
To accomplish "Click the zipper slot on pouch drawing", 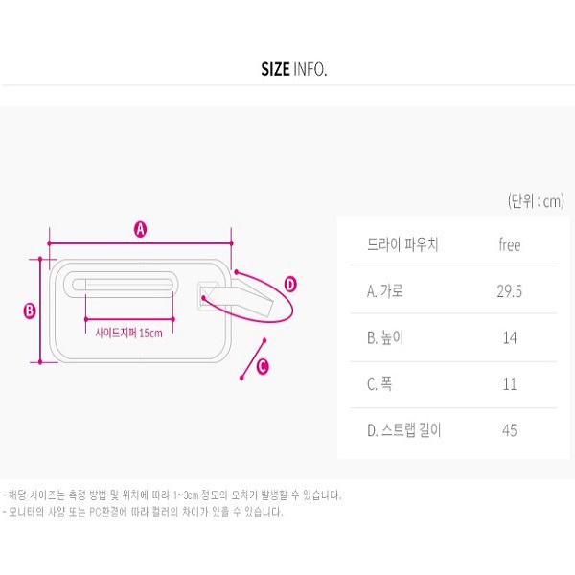I will point(121,285).
